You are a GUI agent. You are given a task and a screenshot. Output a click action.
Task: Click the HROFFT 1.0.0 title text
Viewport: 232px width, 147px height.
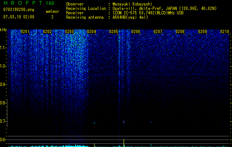tap(29, 3)
